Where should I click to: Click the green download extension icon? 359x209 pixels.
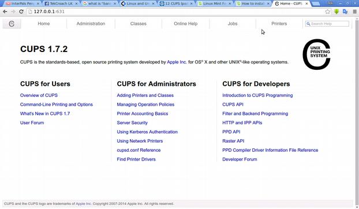point(336,12)
